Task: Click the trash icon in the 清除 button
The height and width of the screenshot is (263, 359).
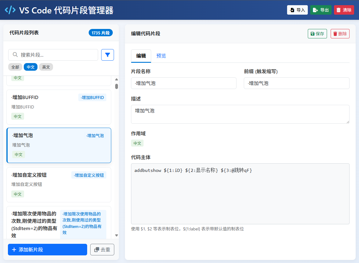Action: [339, 10]
